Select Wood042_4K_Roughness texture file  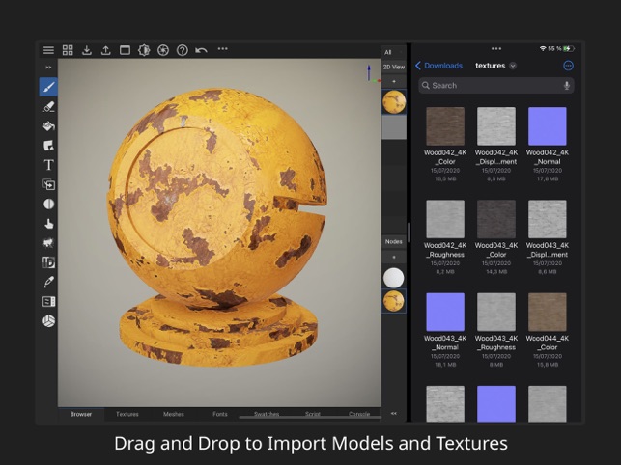tap(445, 237)
